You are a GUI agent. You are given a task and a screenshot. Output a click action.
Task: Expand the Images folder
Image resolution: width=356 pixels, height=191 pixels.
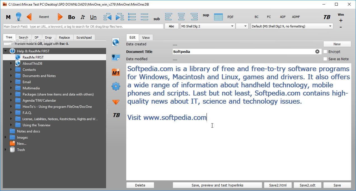(x=6, y=138)
